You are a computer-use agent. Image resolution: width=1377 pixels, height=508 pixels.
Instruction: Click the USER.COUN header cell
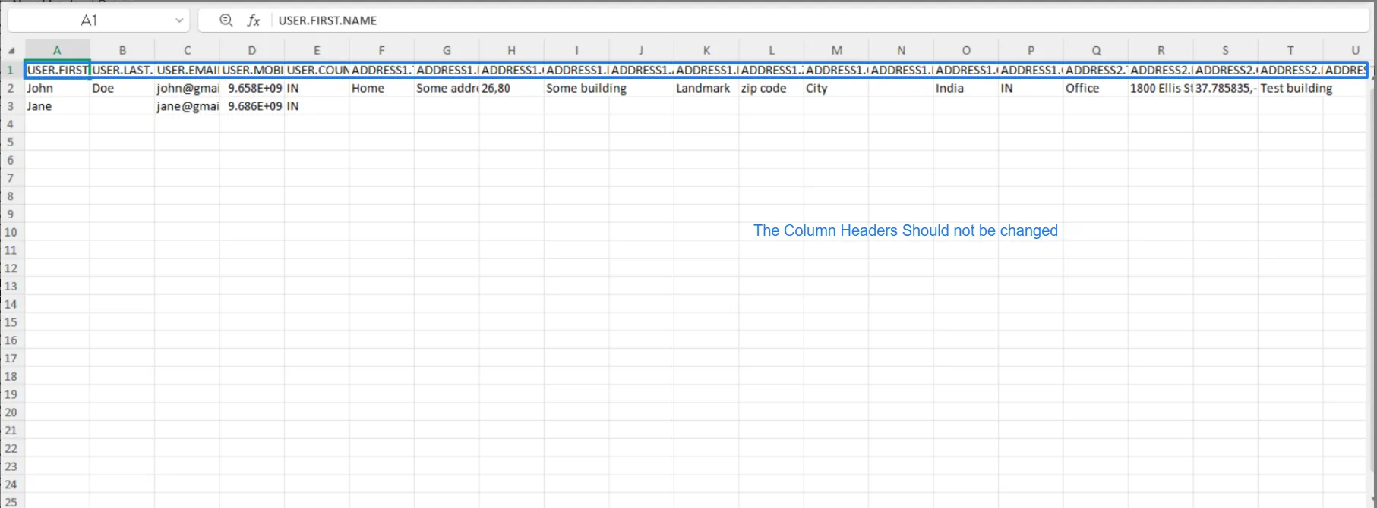[x=317, y=70]
